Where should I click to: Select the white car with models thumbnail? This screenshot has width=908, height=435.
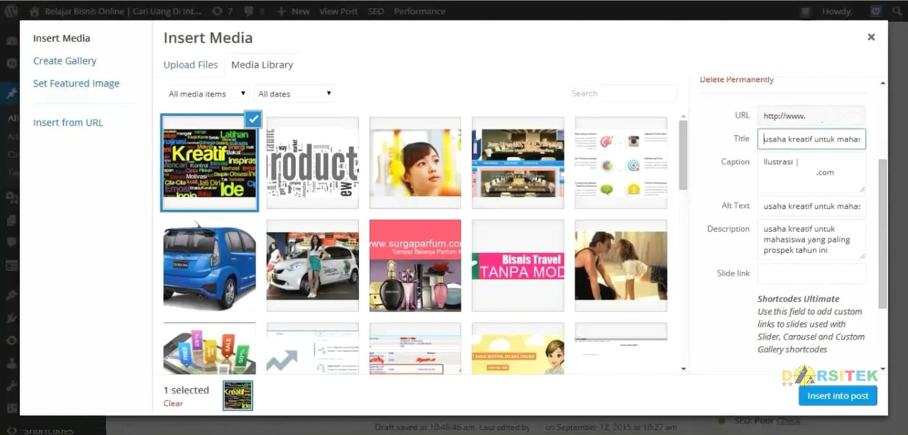(313, 266)
